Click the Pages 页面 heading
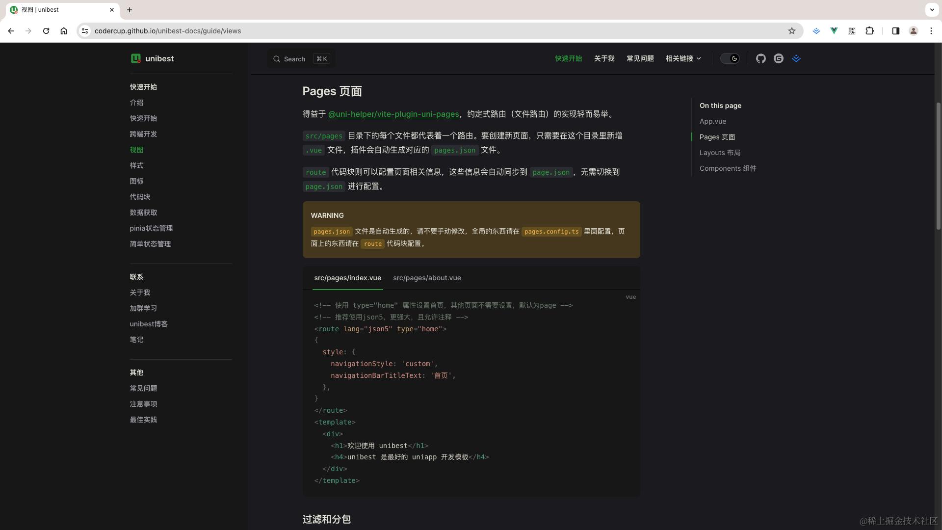The width and height of the screenshot is (942, 530). (332, 92)
